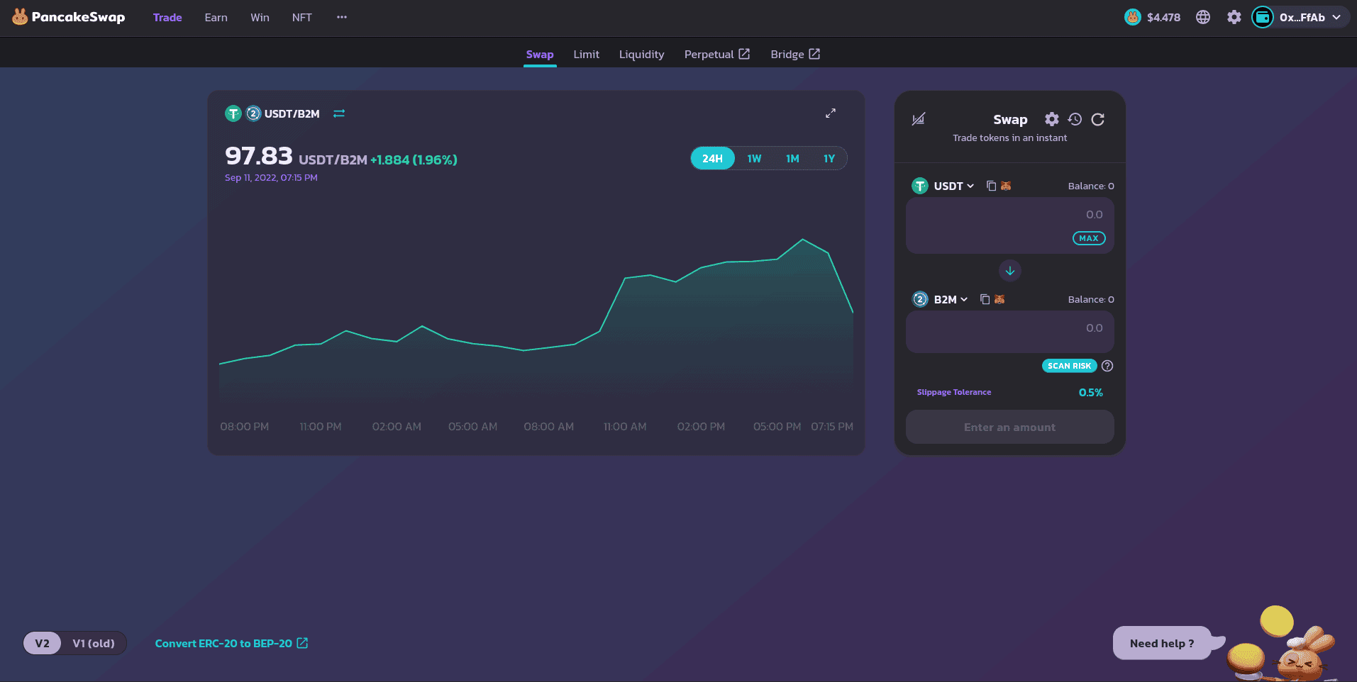The height and width of the screenshot is (682, 1357).
Task: Open the NFT menu
Action: 302,17
